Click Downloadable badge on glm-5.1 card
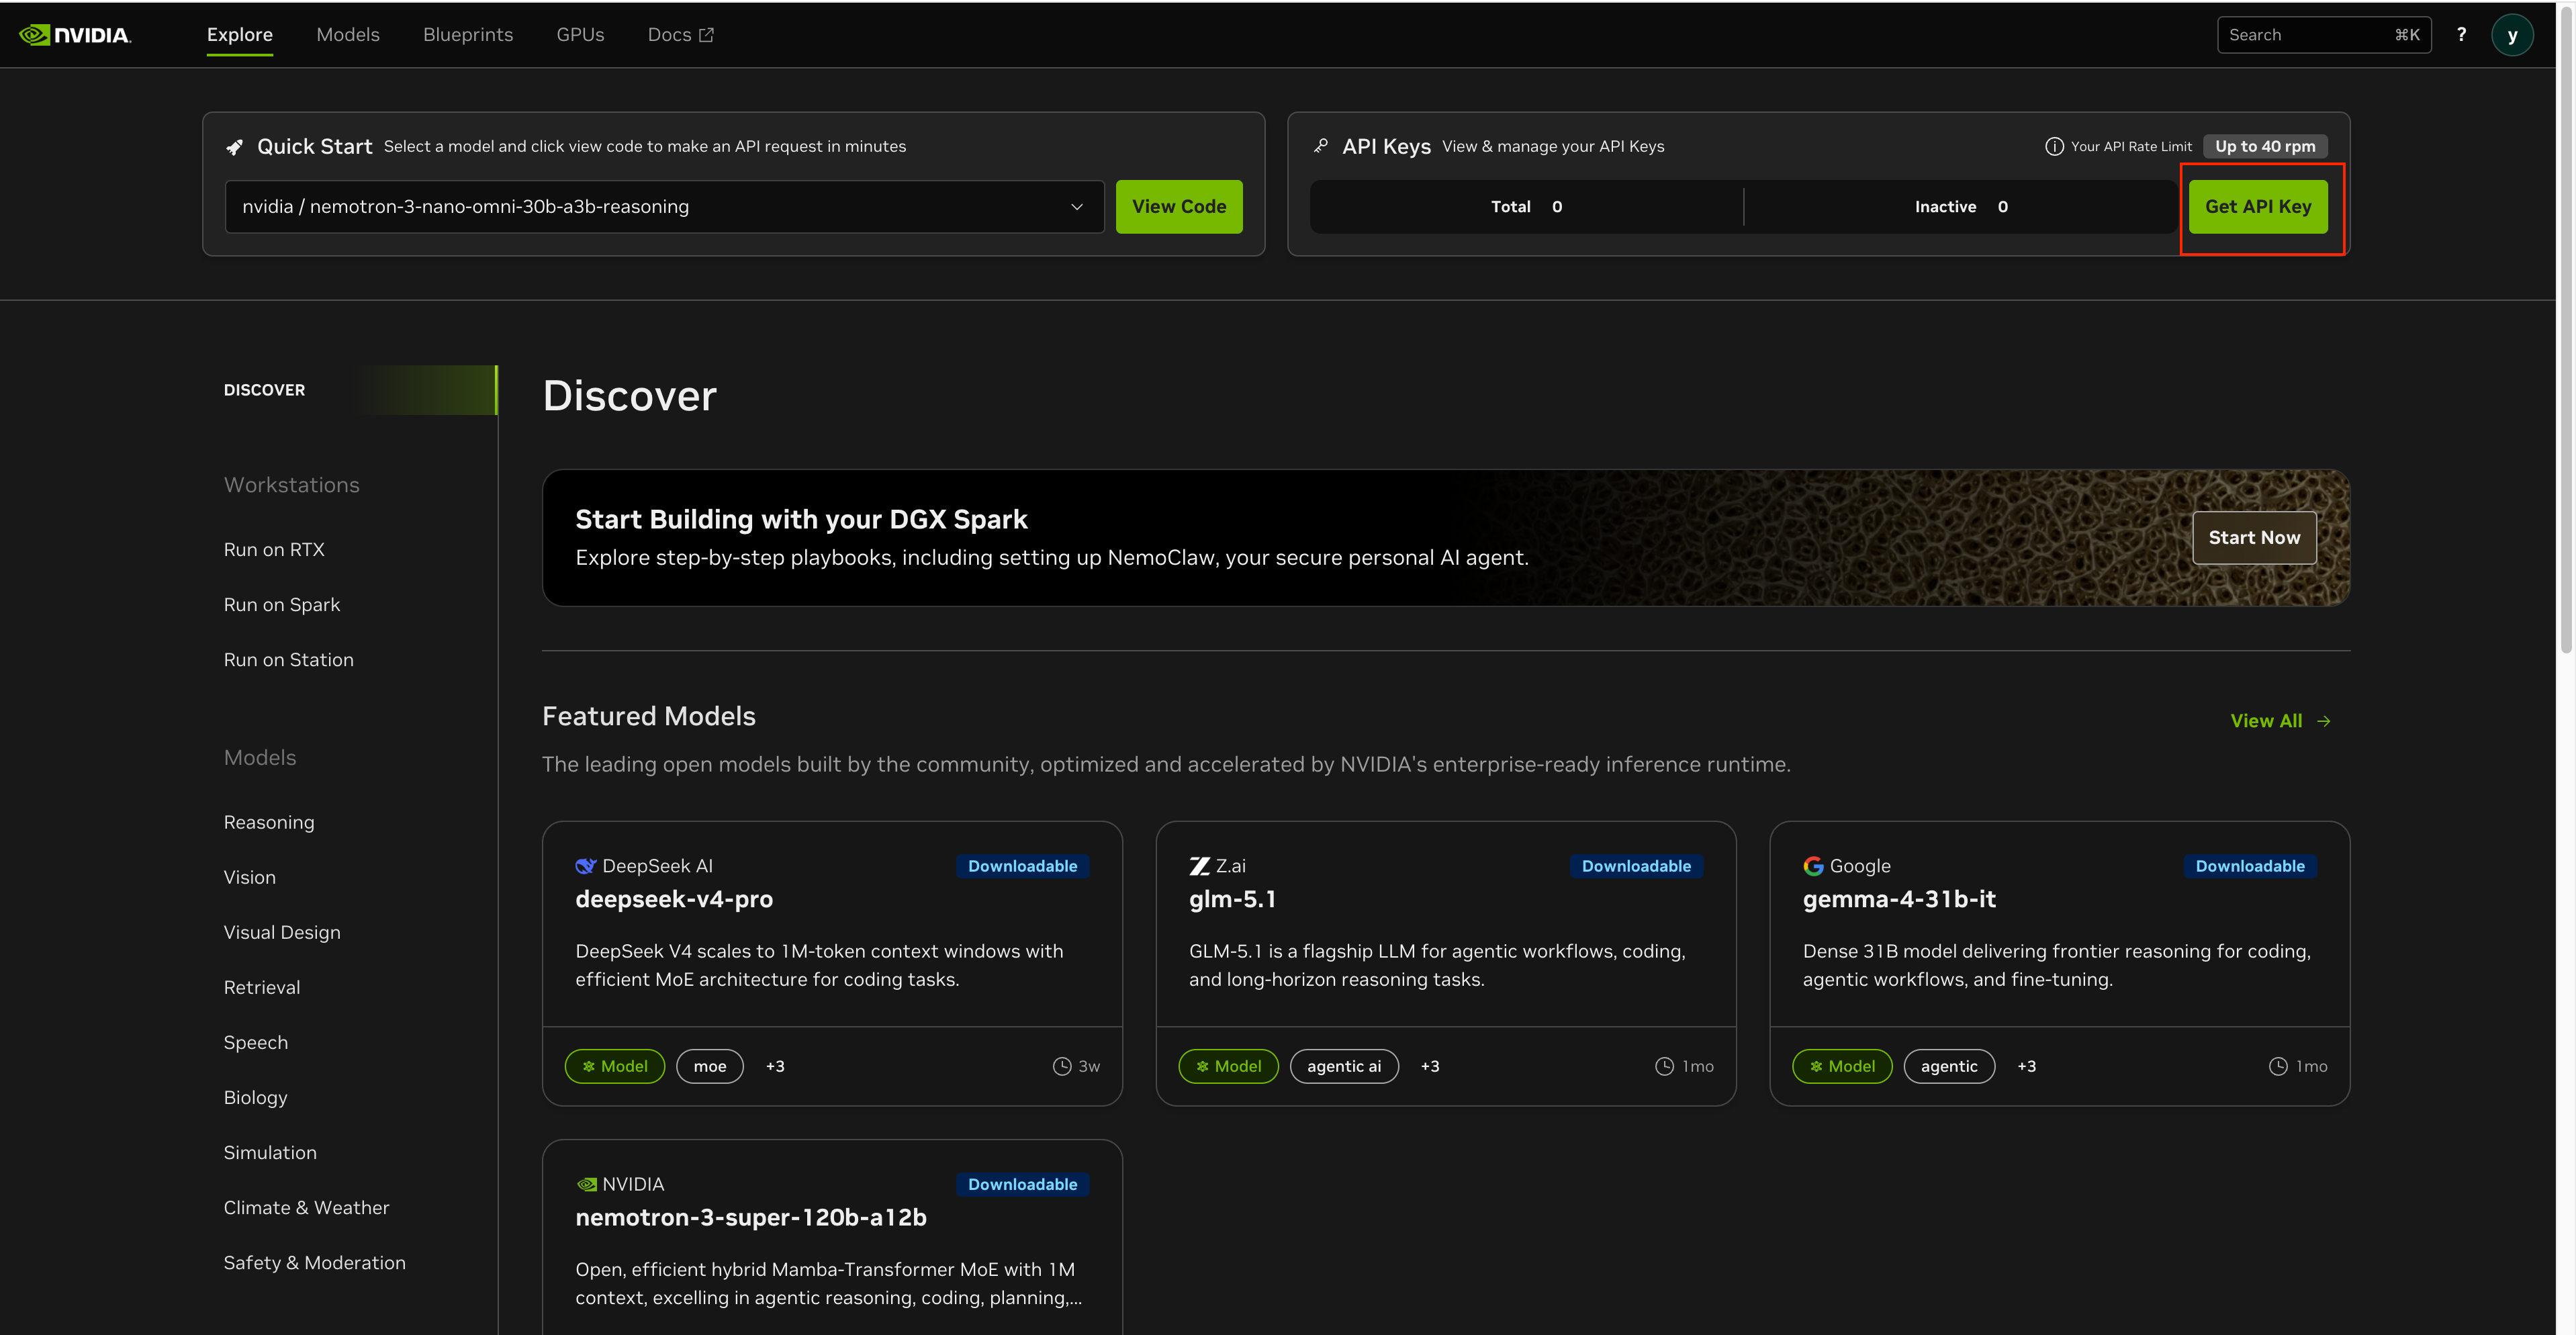This screenshot has width=2576, height=1335. 1636,866
